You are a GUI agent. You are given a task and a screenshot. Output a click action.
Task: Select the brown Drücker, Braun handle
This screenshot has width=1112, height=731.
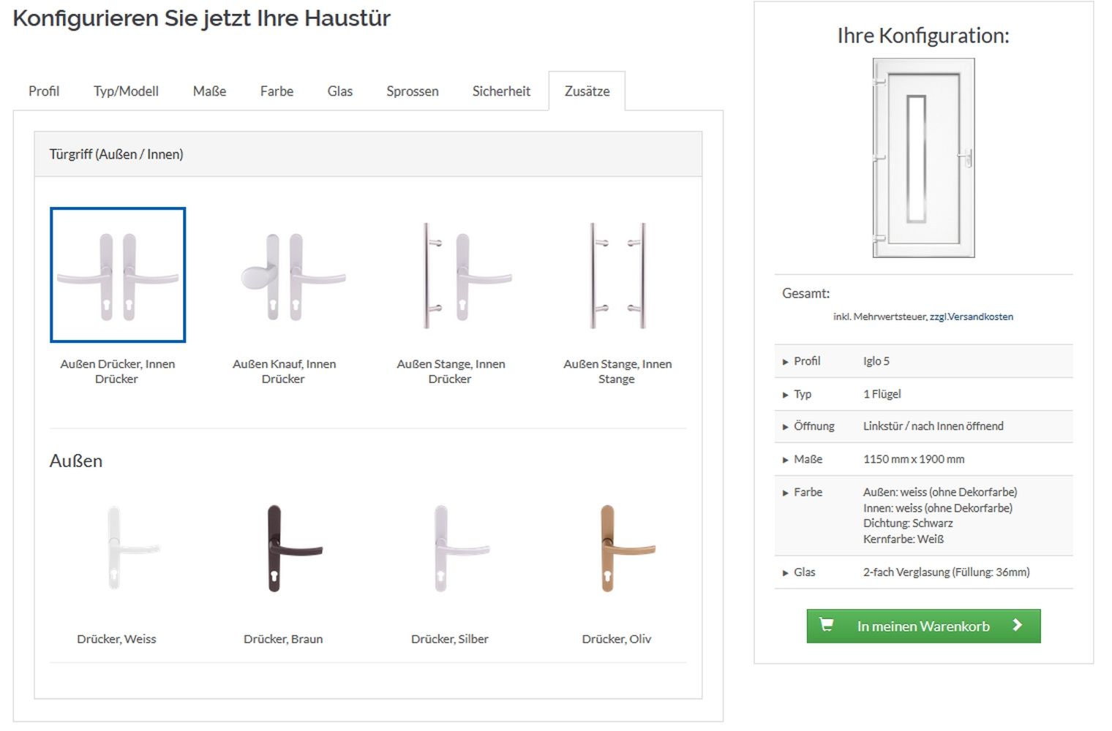[284, 548]
